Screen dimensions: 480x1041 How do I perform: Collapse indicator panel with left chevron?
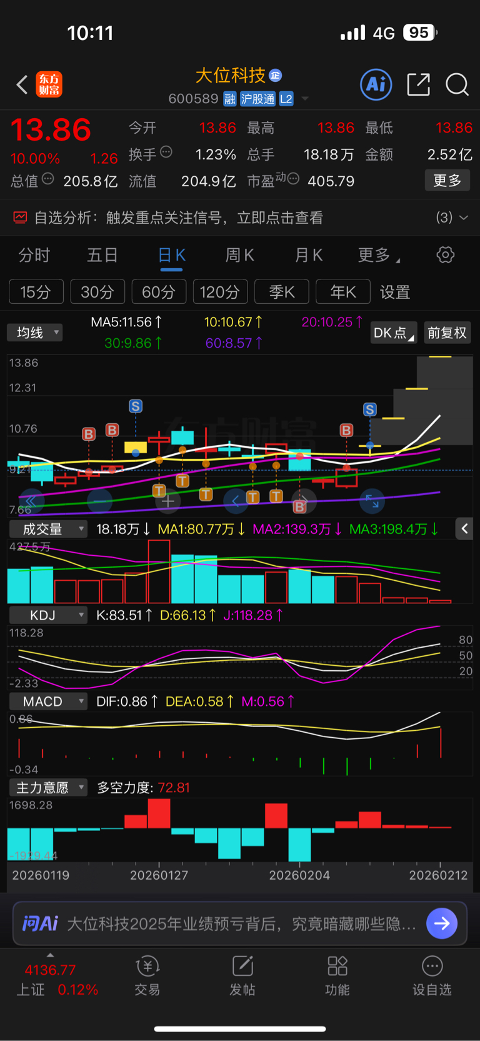click(464, 529)
